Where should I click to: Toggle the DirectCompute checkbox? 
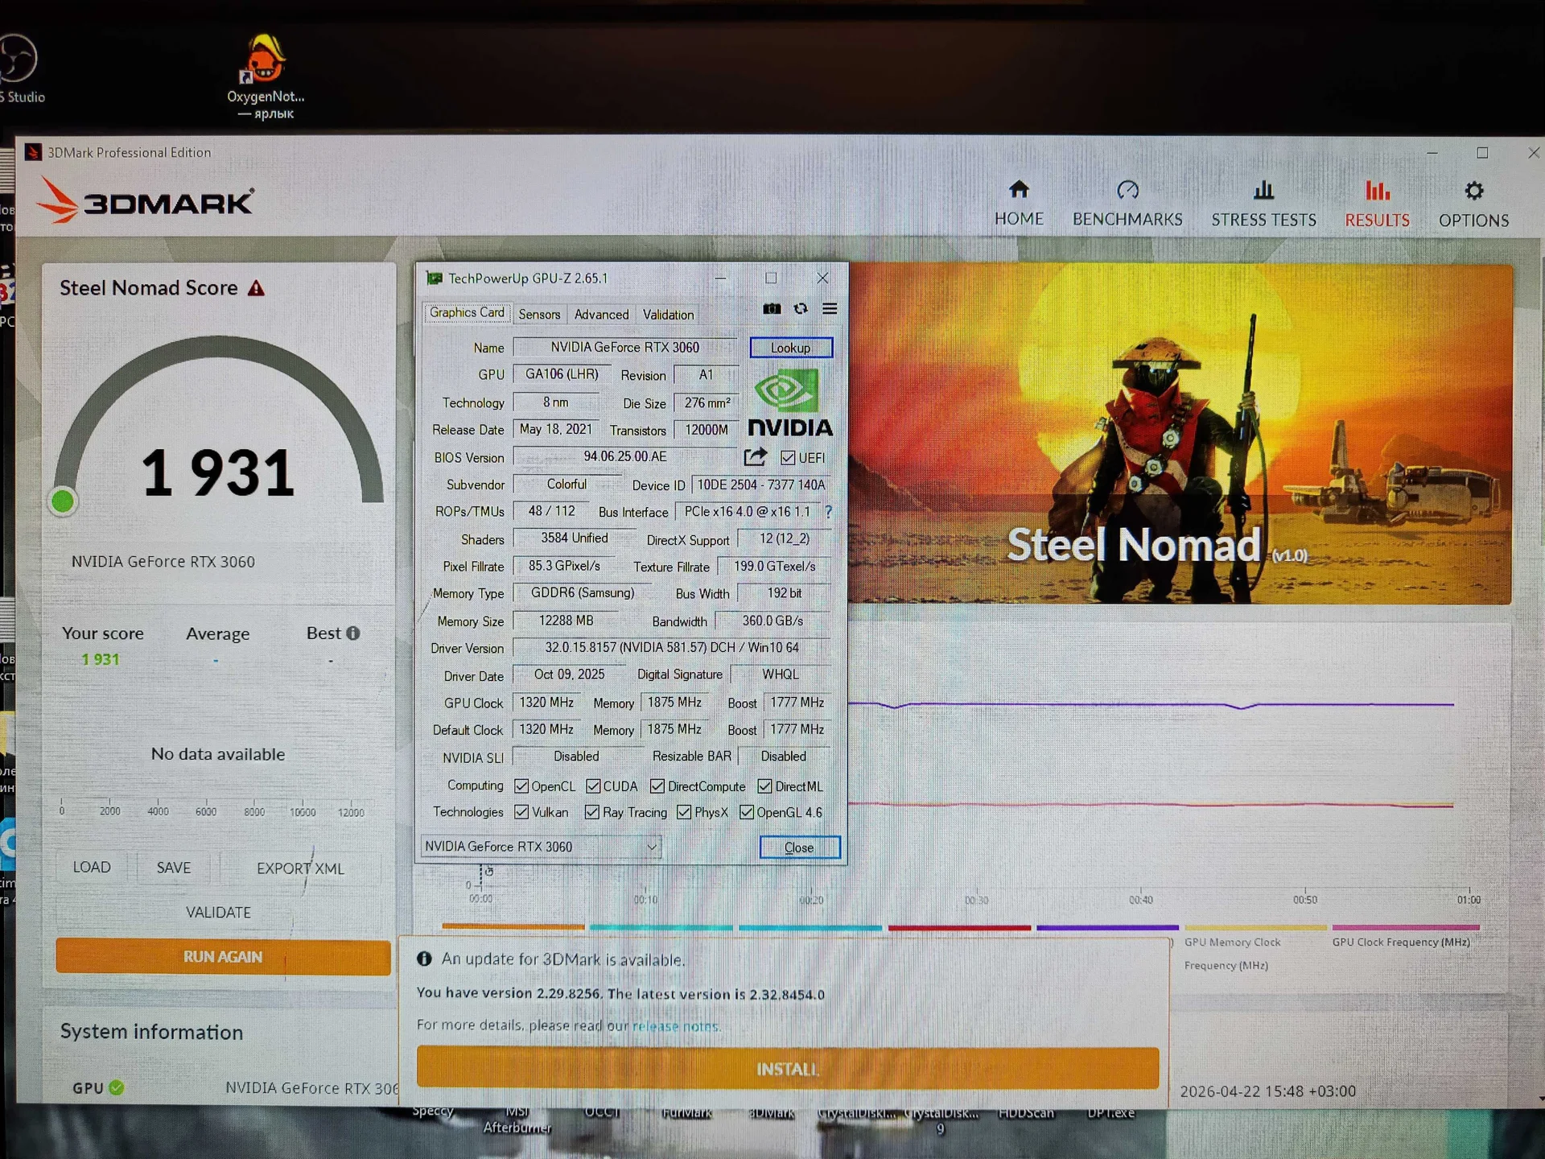657,786
